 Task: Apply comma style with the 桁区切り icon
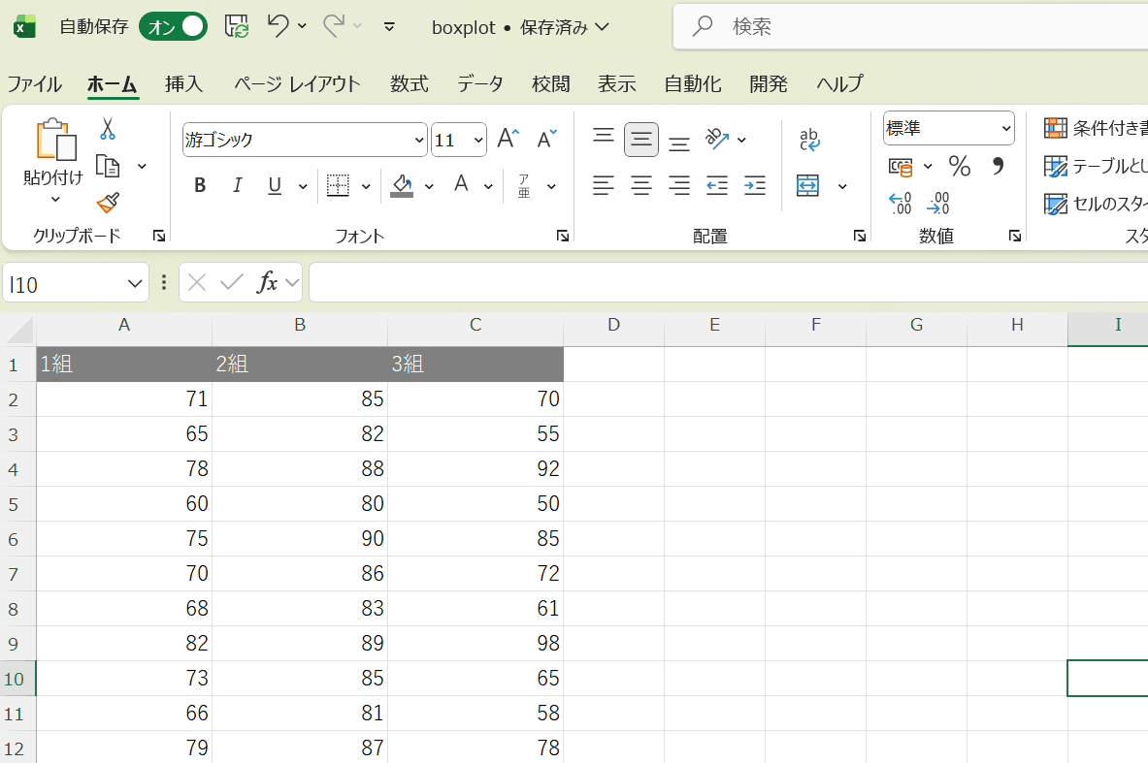coord(997,166)
